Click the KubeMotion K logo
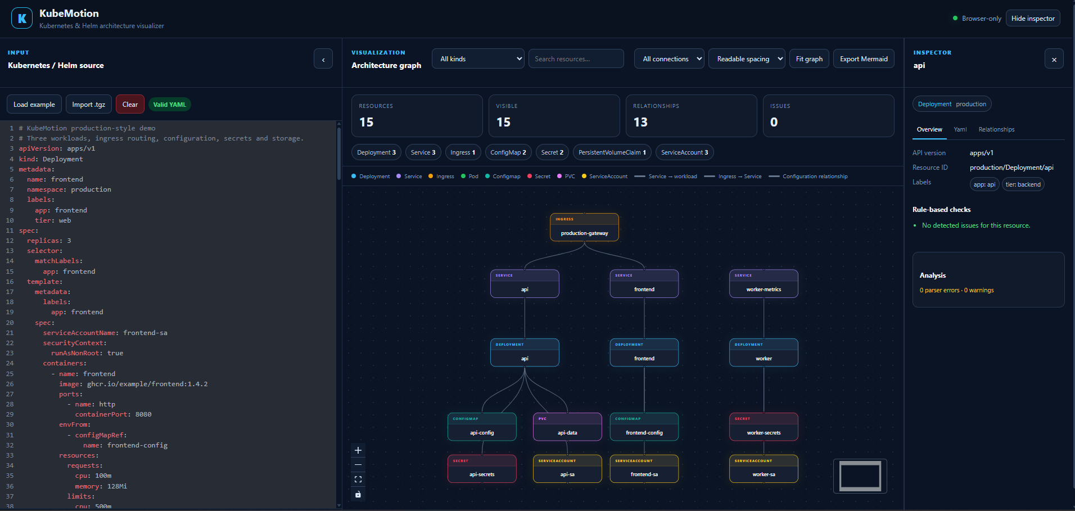The image size is (1075, 511). click(22, 19)
